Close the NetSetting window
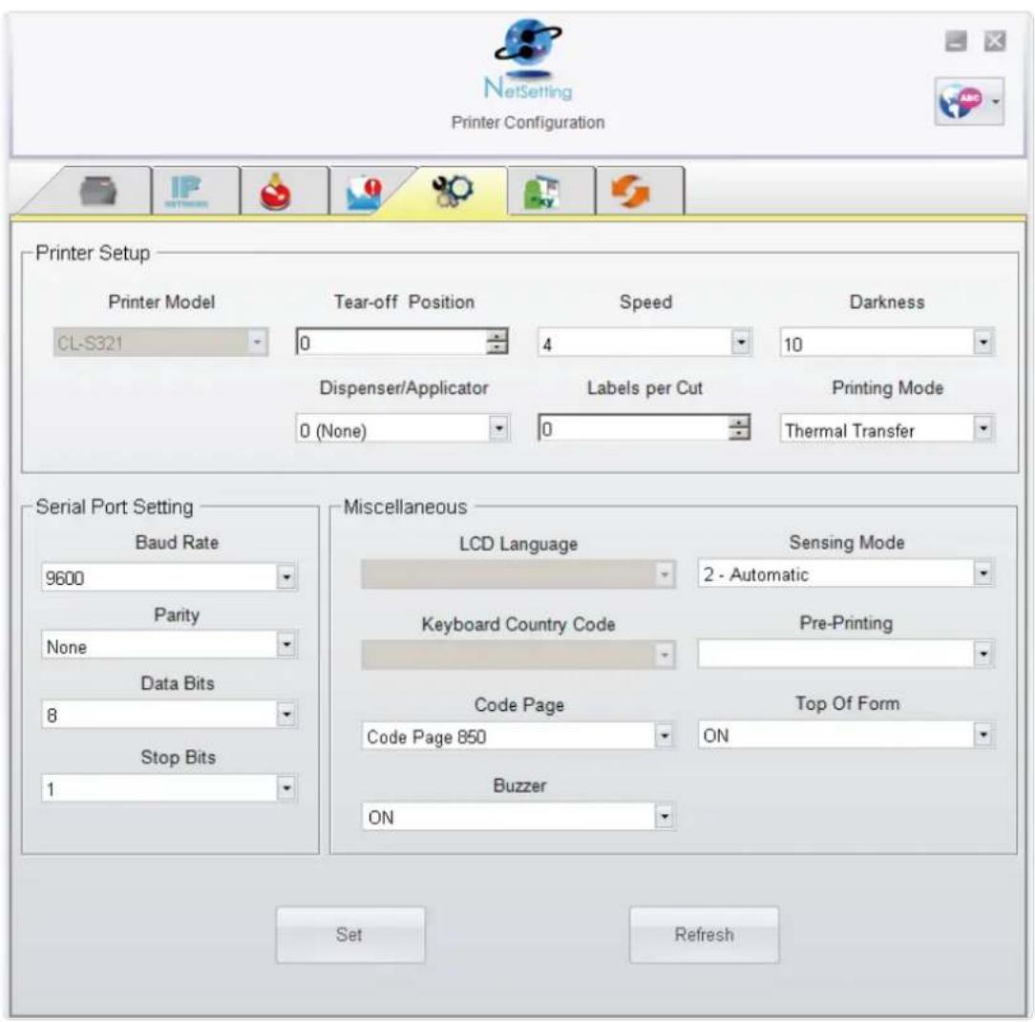1035x1022 pixels. 995,42
